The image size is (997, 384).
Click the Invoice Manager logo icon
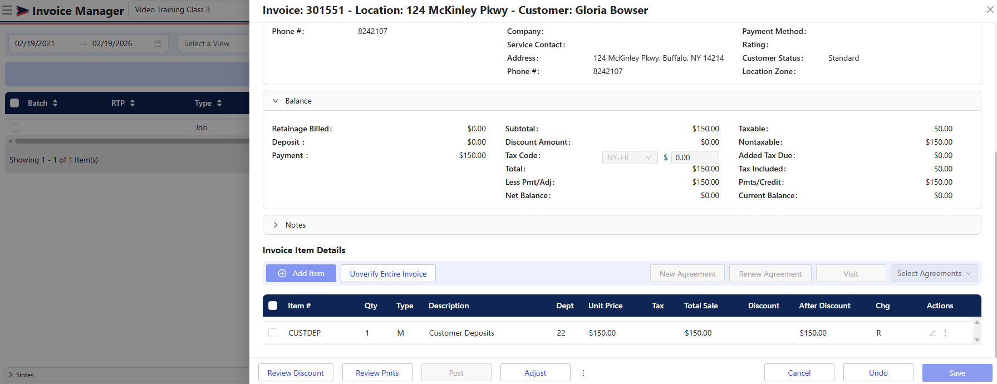[x=22, y=11]
